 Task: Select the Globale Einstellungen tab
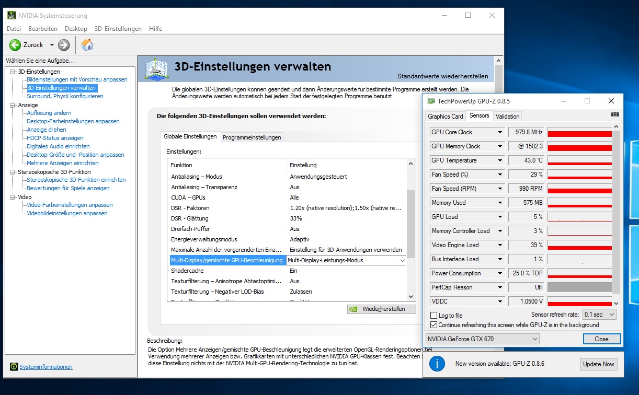pyautogui.click(x=190, y=136)
